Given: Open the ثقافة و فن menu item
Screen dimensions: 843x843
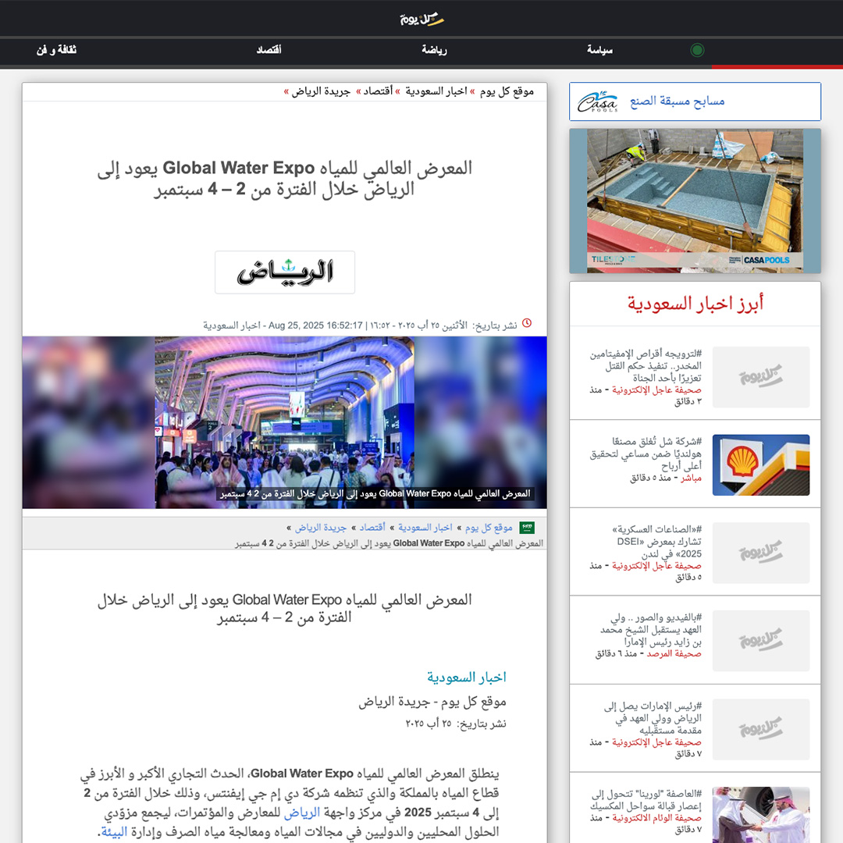Looking at the screenshot, I should pyautogui.click(x=56, y=50).
